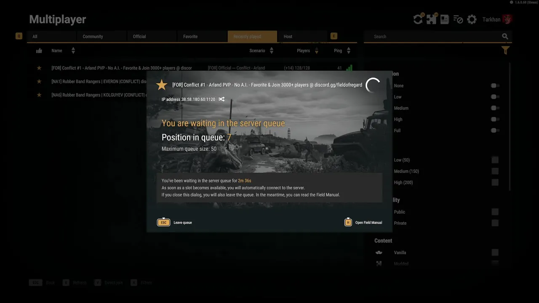
Task: Click the favorite star of [FOR] Conflict #1 row
Action: click(39, 68)
